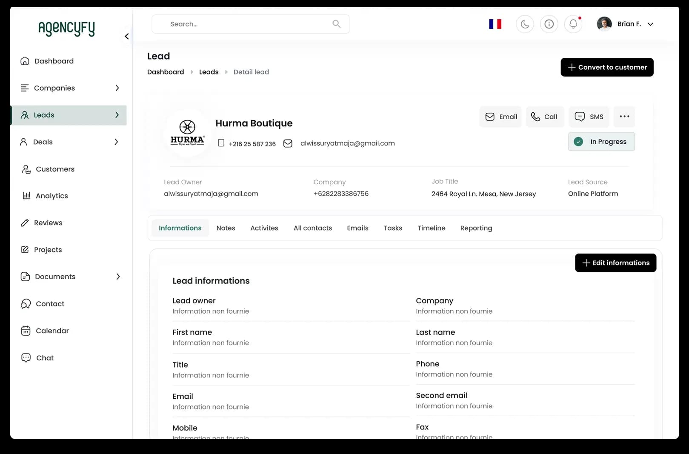Image resolution: width=689 pixels, height=454 pixels.
Task: Open the notifications bell
Action: (x=573, y=24)
